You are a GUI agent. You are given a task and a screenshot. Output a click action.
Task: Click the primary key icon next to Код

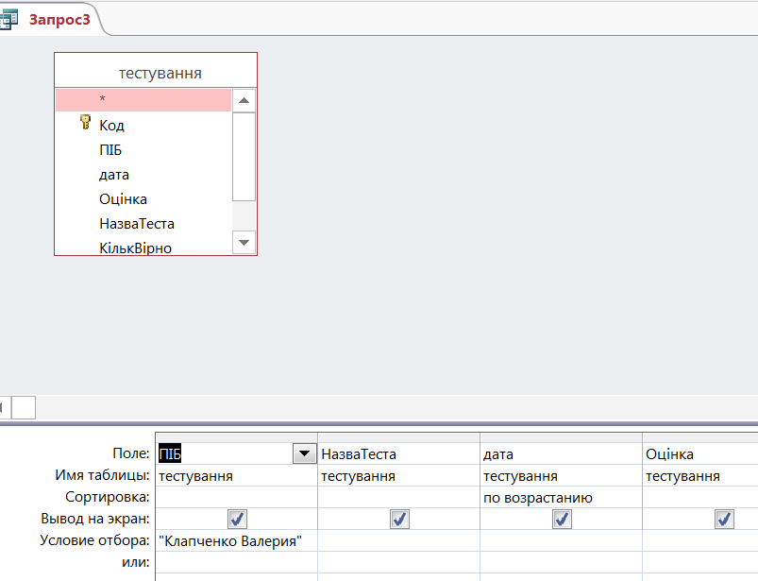[x=85, y=124]
